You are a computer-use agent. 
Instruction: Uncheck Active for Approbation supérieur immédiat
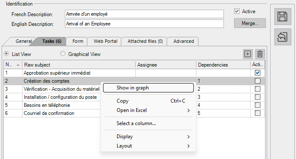click(x=257, y=73)
